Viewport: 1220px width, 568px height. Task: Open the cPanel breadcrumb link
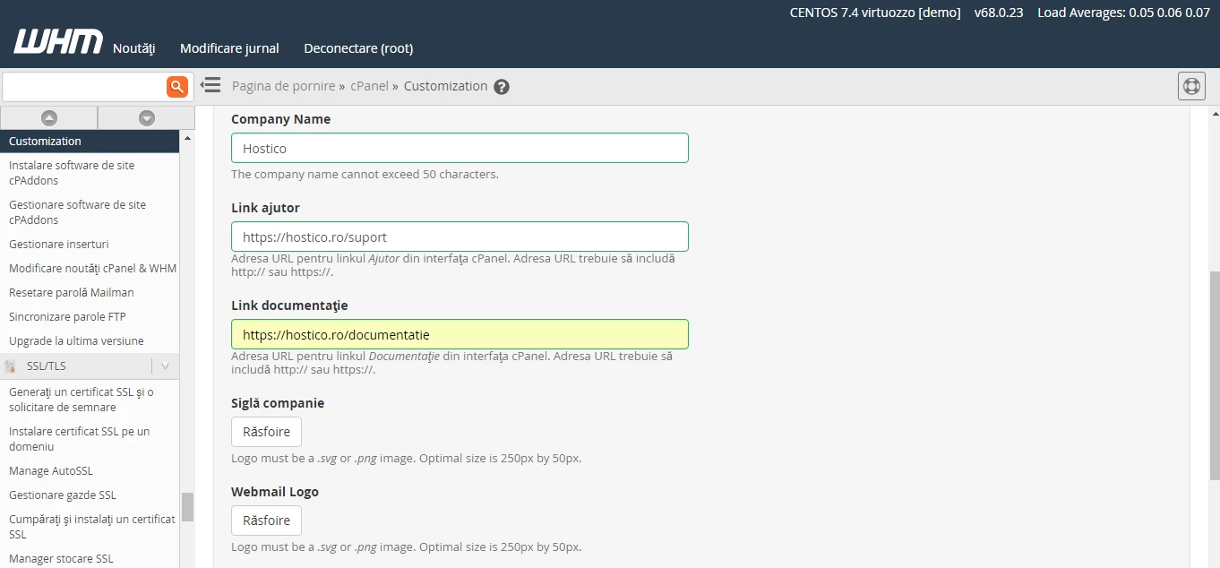[x=368, y=86]
